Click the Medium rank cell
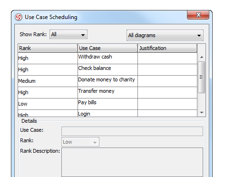The image size is (225, 177). pyautogui.click(x=48, y=81)
